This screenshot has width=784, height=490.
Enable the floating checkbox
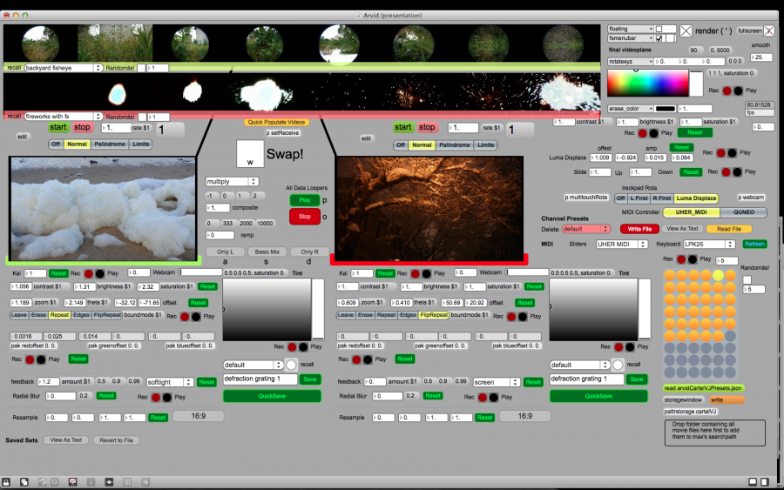tap(659, 29)
